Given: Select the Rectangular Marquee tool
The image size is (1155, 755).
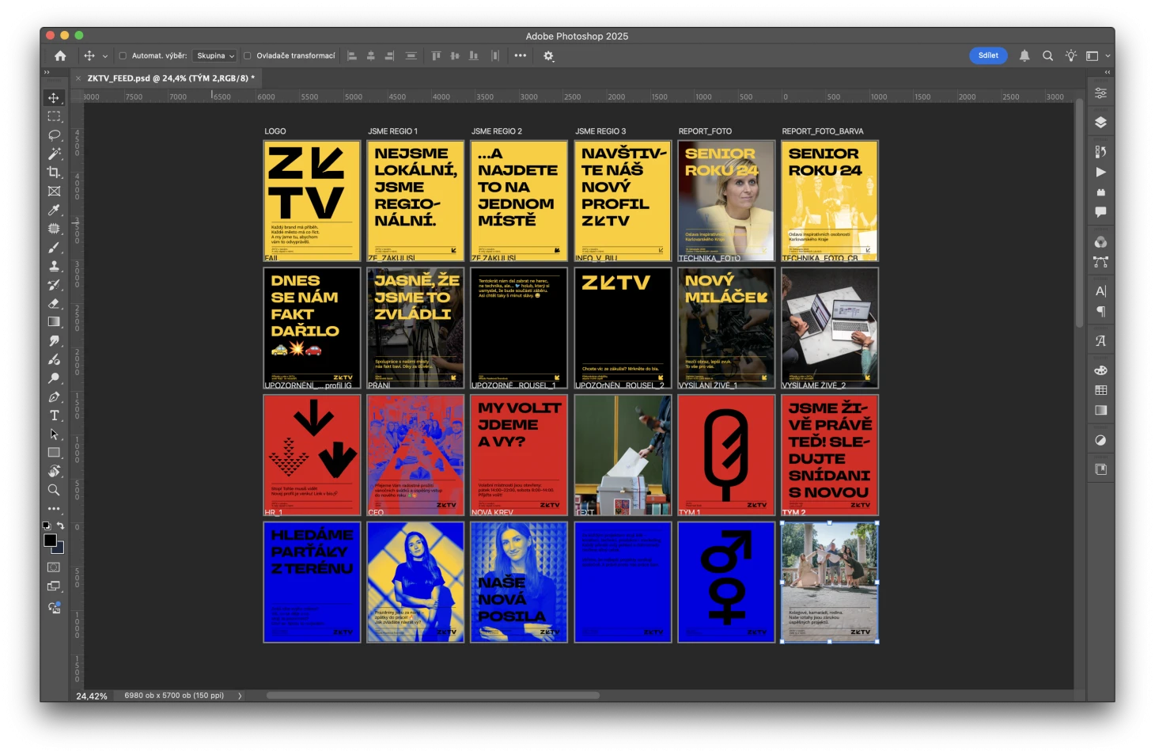Looking at the screenshot, I should (x=54, y=116).
